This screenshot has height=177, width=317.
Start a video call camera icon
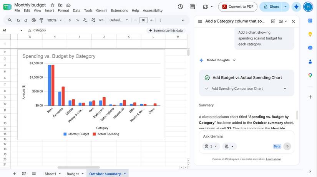coord(206,7)
